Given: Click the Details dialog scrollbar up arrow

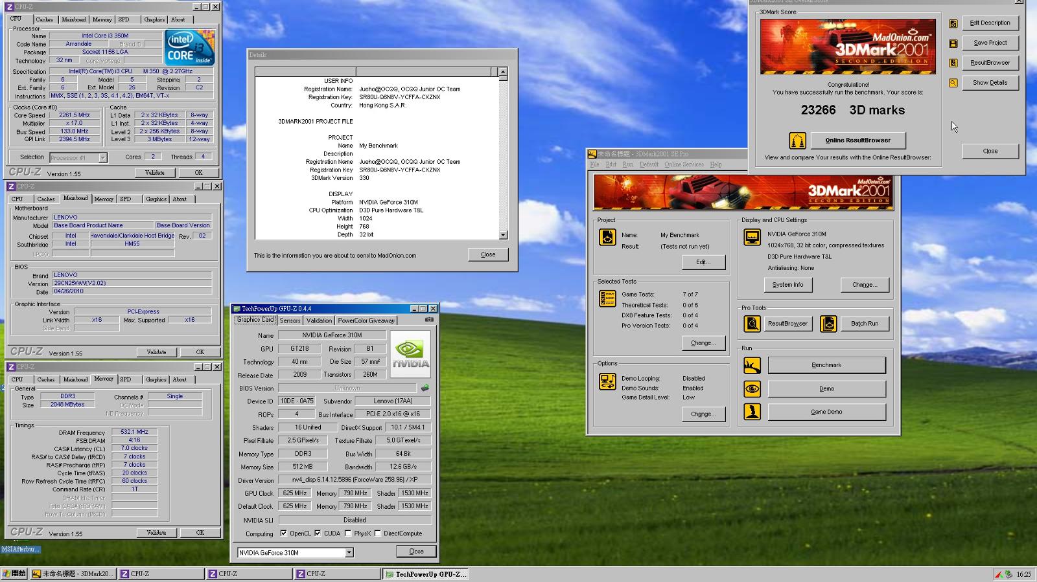Looking at the screenshot, I should (x=503, y=72).
